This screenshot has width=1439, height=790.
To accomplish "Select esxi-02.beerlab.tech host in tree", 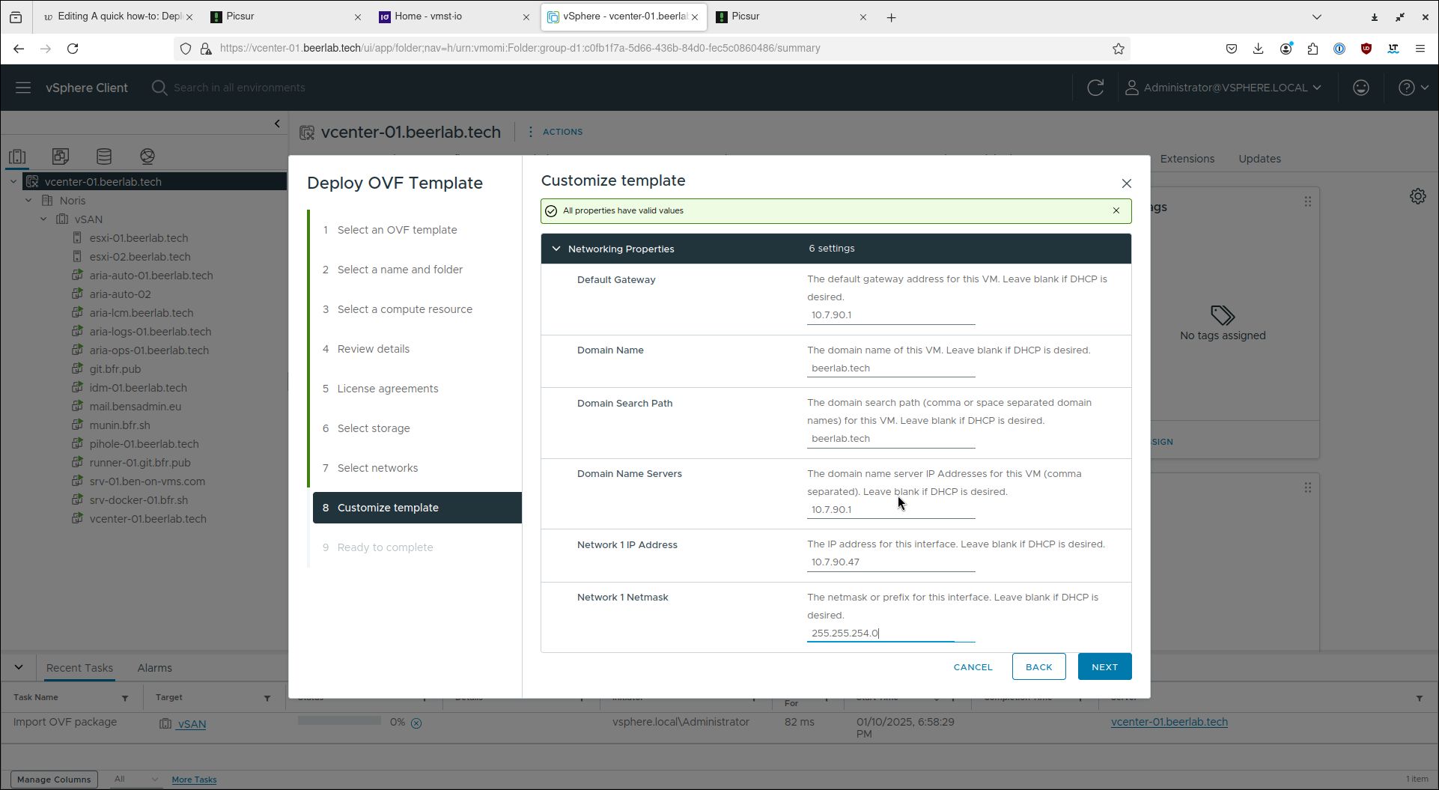I will (139, 257).
